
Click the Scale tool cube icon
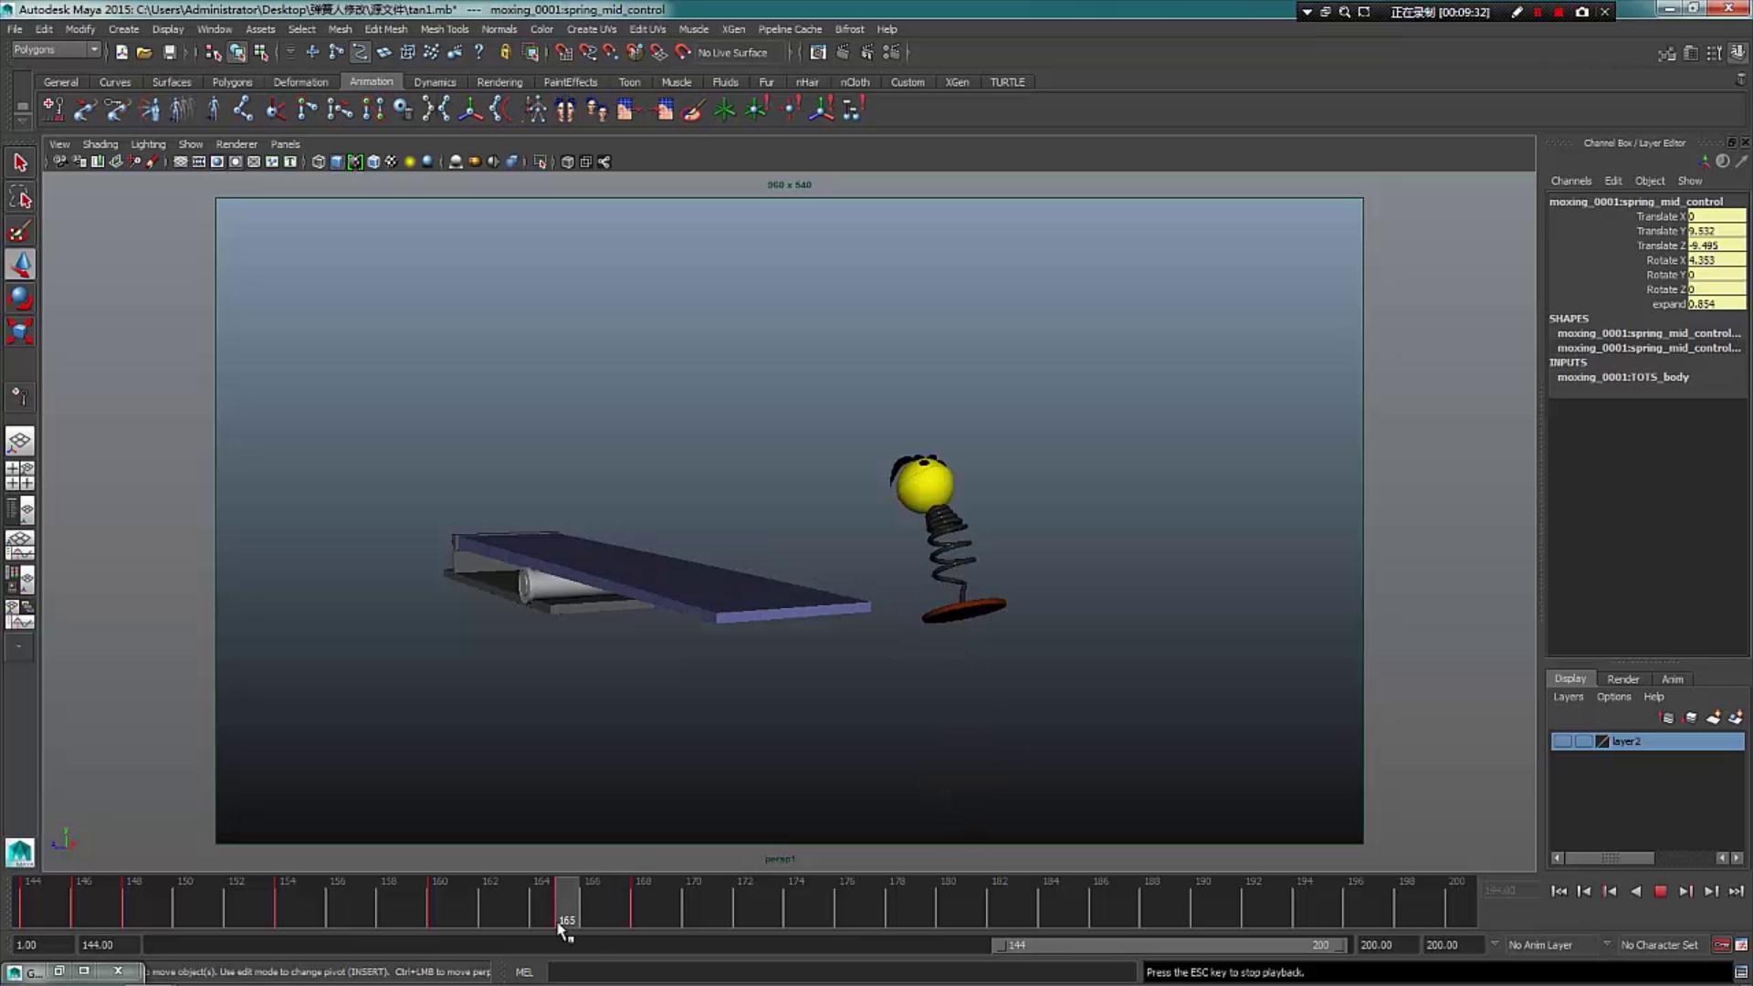(x=20, y=331)
